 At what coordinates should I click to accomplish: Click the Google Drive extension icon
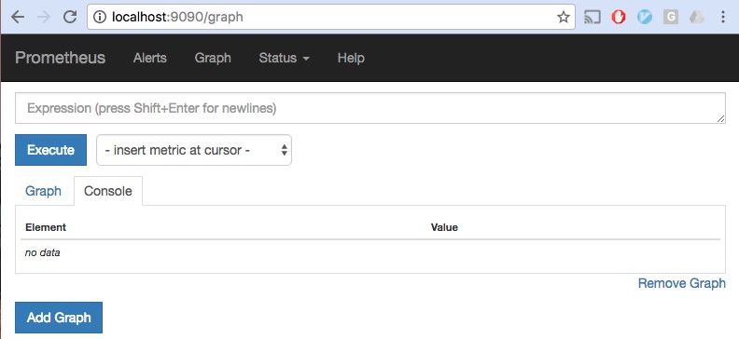(x=696, y=18)
